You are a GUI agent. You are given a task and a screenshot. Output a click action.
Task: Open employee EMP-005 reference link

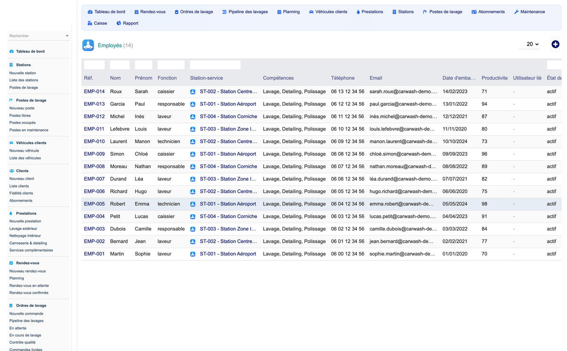94,204
